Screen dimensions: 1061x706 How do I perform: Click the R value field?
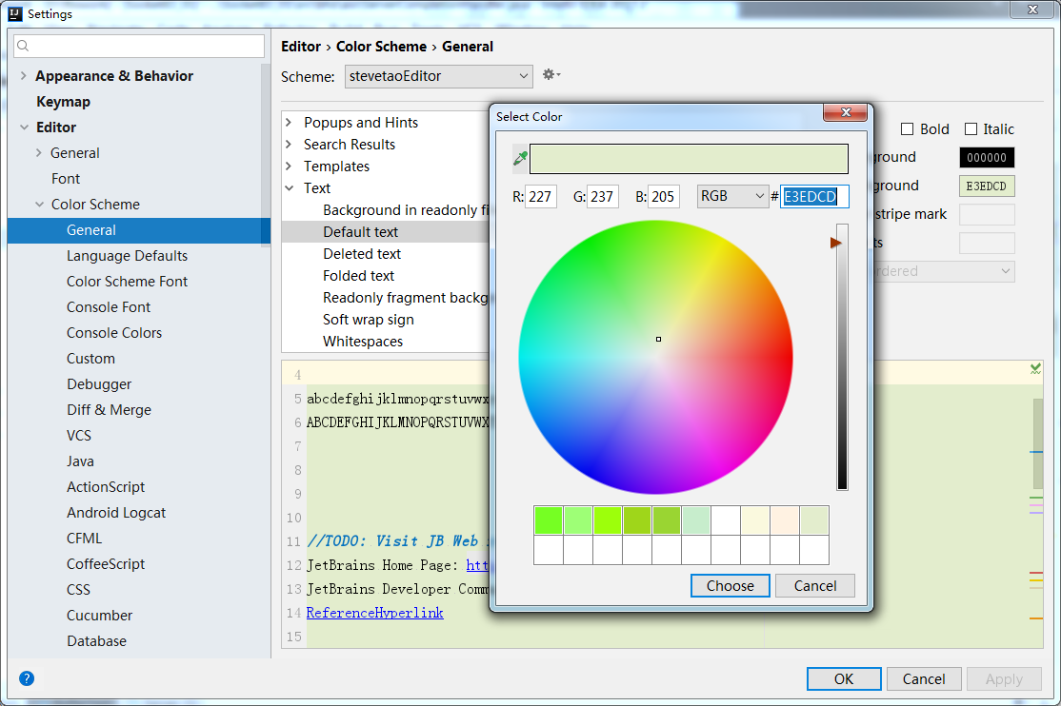[x=541, y=197]
